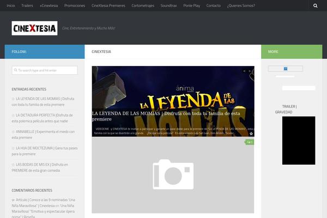327x218 pixels.
Task: Open La Leyenda de las Momias banner image
Action: point(173,101)
